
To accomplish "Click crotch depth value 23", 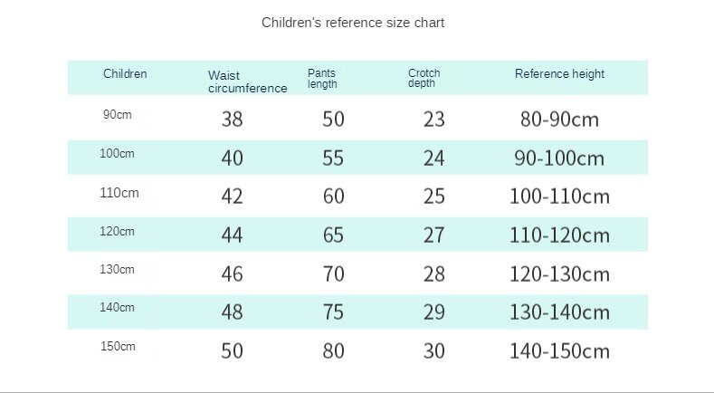I will (x=434, y=120).
